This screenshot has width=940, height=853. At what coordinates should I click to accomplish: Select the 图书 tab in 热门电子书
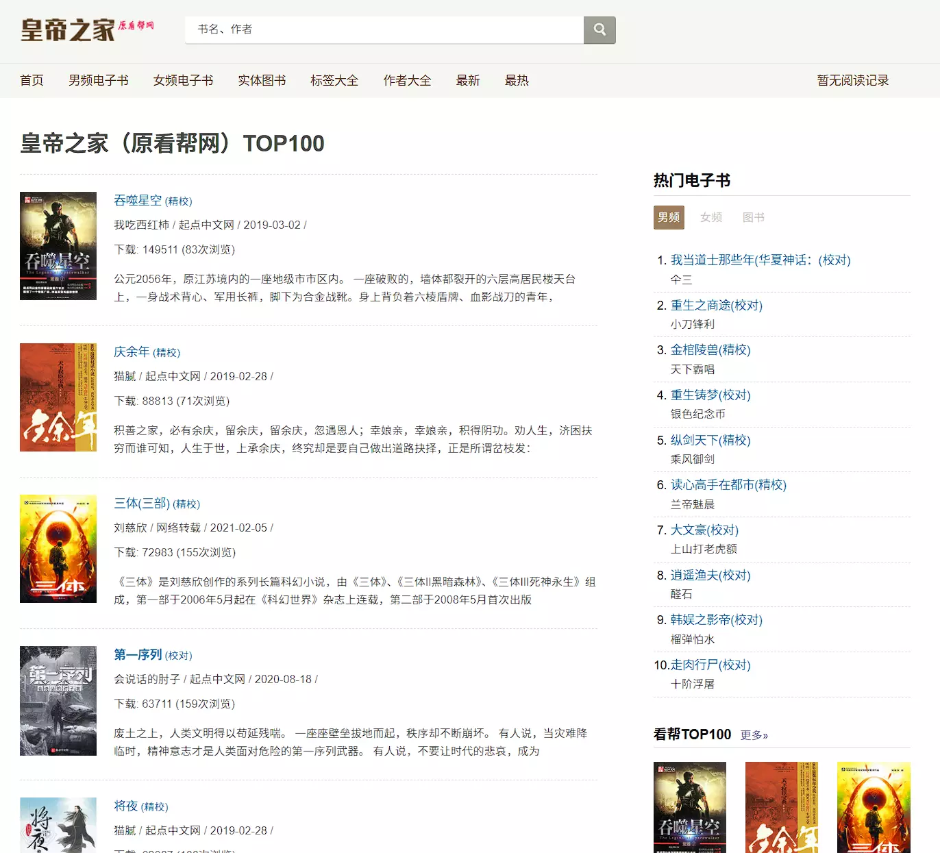pyautogui.click(x=753, y=217)
